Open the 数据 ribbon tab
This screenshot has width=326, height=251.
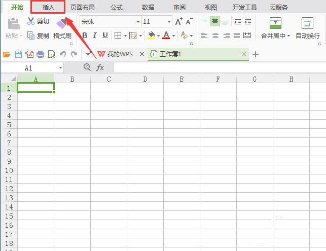[x=148, y=8]
